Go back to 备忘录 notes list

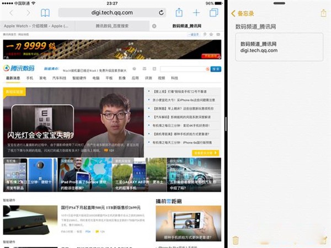pyautogui.click(x=243, y=13)
